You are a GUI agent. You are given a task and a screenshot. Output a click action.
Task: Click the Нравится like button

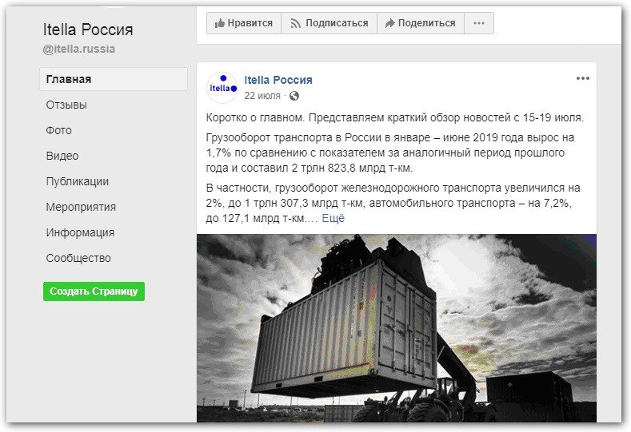(244, 23)
